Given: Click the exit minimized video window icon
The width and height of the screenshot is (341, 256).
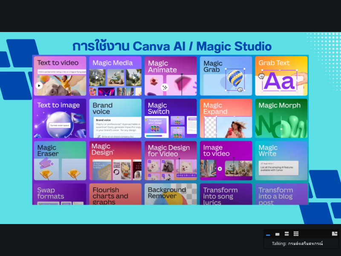Looking at the screenshot, I should [x=335, y=233].
